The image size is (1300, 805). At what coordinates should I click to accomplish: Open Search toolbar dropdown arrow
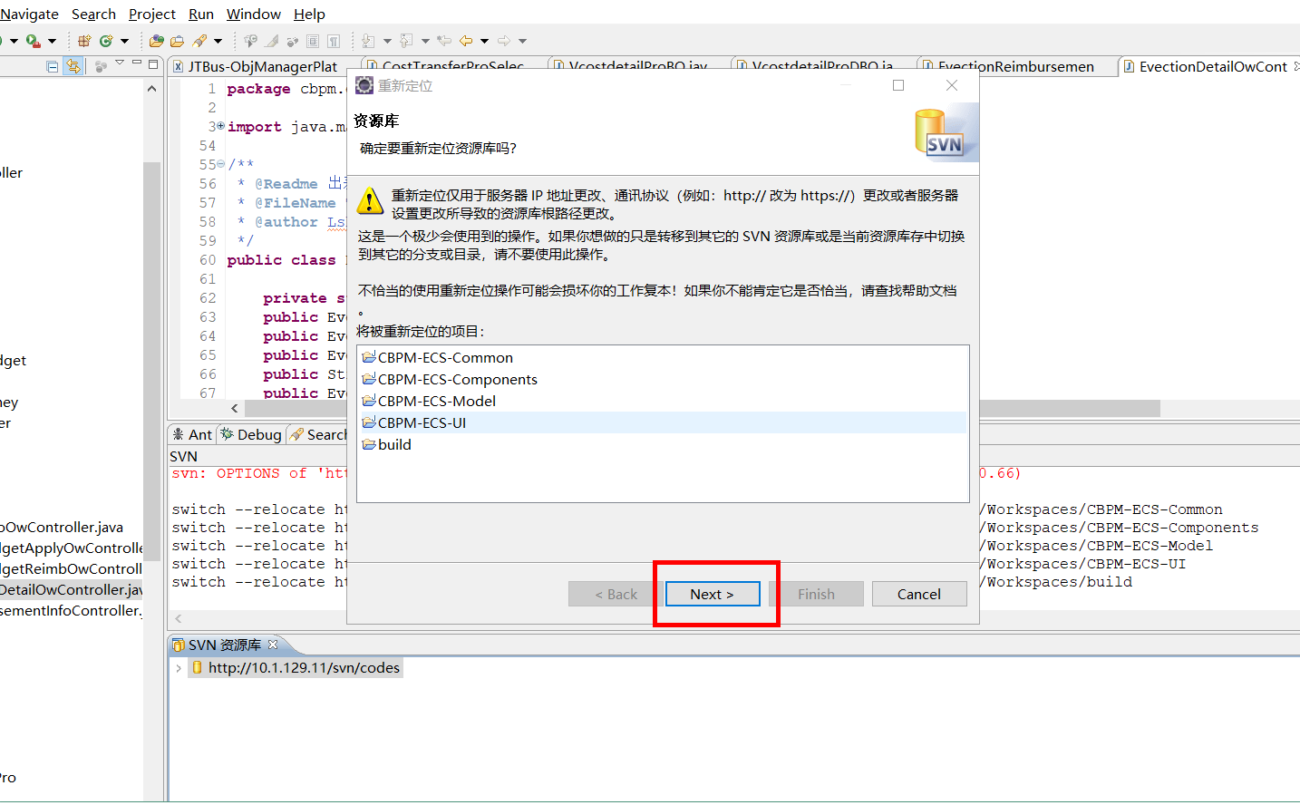click(x=218, y=41)
